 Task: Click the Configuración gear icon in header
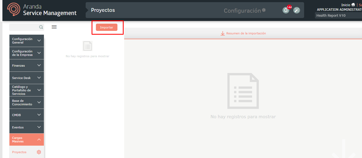coord(264,10)
